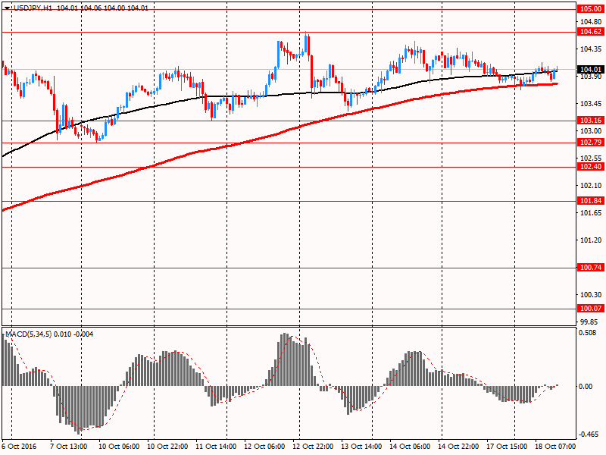
Task: Click the 11 Oct 14:00 time label
Action: tap(216, 446)
